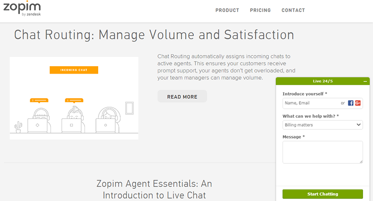Screen dimensions: 373x201
Task: Click the cactus in the illustration
Action: [x=18, y=127]
